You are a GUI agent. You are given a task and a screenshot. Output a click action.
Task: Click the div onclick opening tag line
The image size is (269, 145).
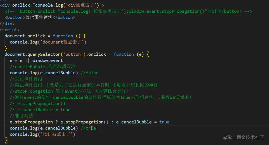tap(52, 5)
